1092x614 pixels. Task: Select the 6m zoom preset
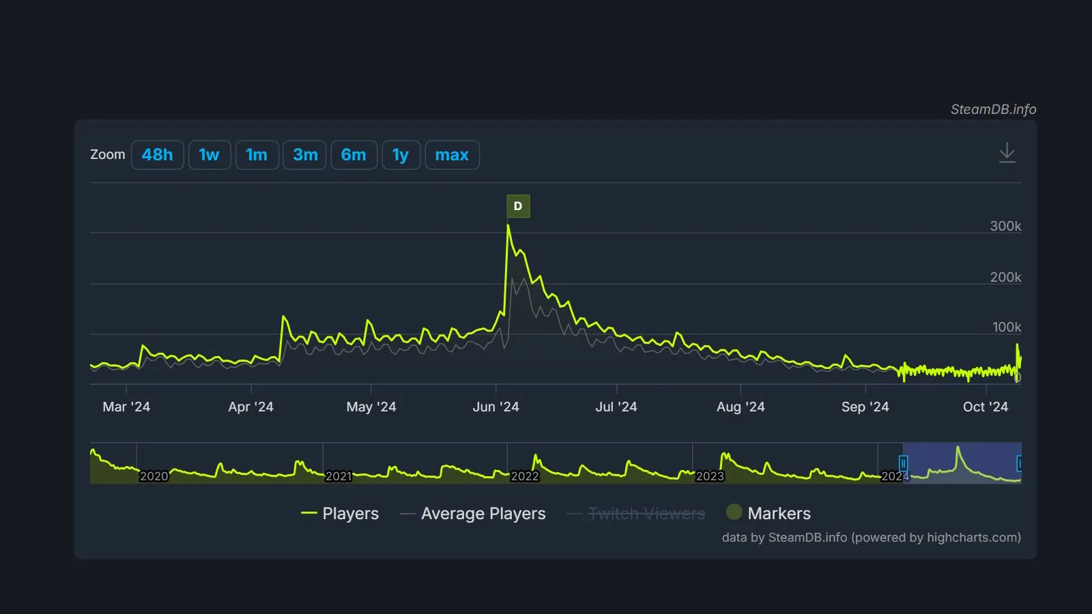click(x=354, y=155)
